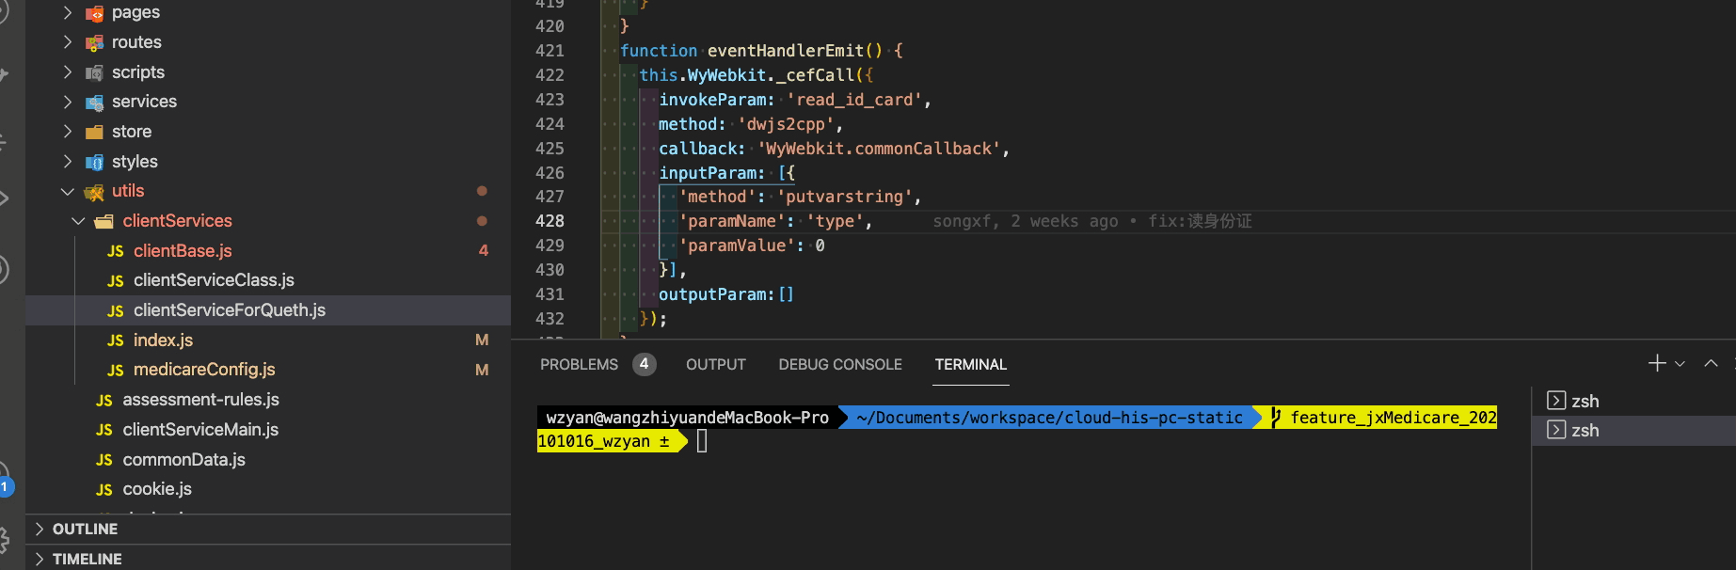The height and width of the screenshot is (570, 1736).
Task: Open the launch profile dropdown beside the plus
Action: (1680, 364)
